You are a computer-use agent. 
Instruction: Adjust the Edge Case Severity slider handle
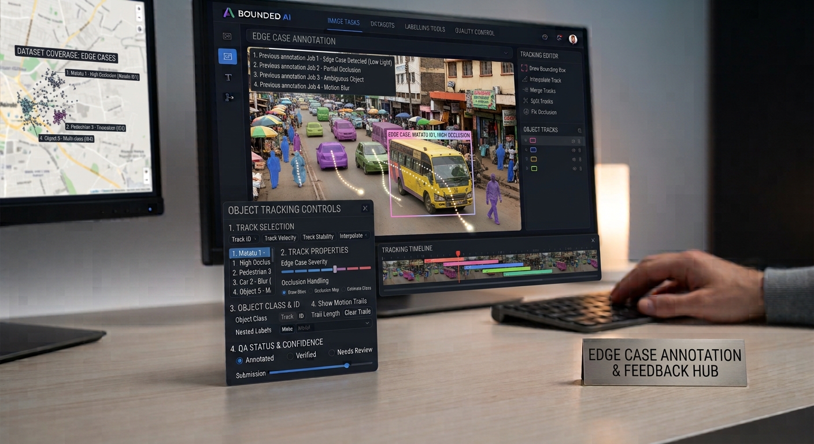(x=335, y=269)
